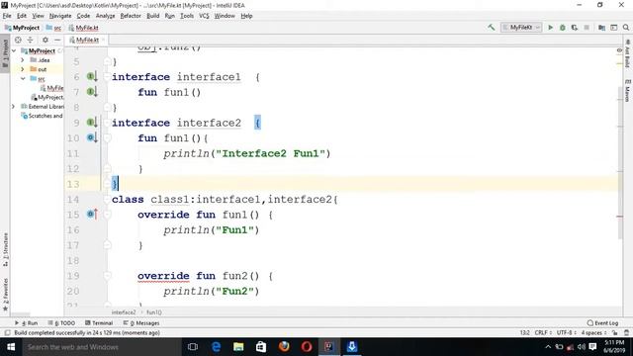Fold fun1 override at line 15

[x=107, y=215]
